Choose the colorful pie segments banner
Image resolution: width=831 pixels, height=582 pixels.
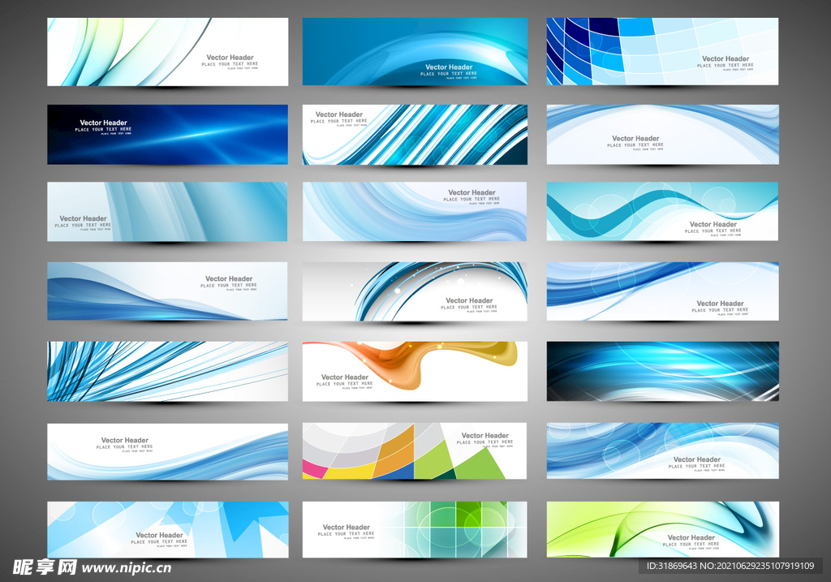point(415,451)
